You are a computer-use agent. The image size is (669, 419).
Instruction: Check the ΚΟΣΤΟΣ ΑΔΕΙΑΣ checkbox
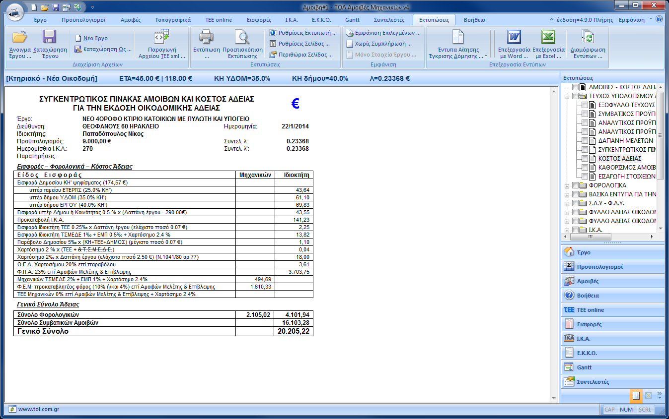pyautogui.click(x=585, y=159)
